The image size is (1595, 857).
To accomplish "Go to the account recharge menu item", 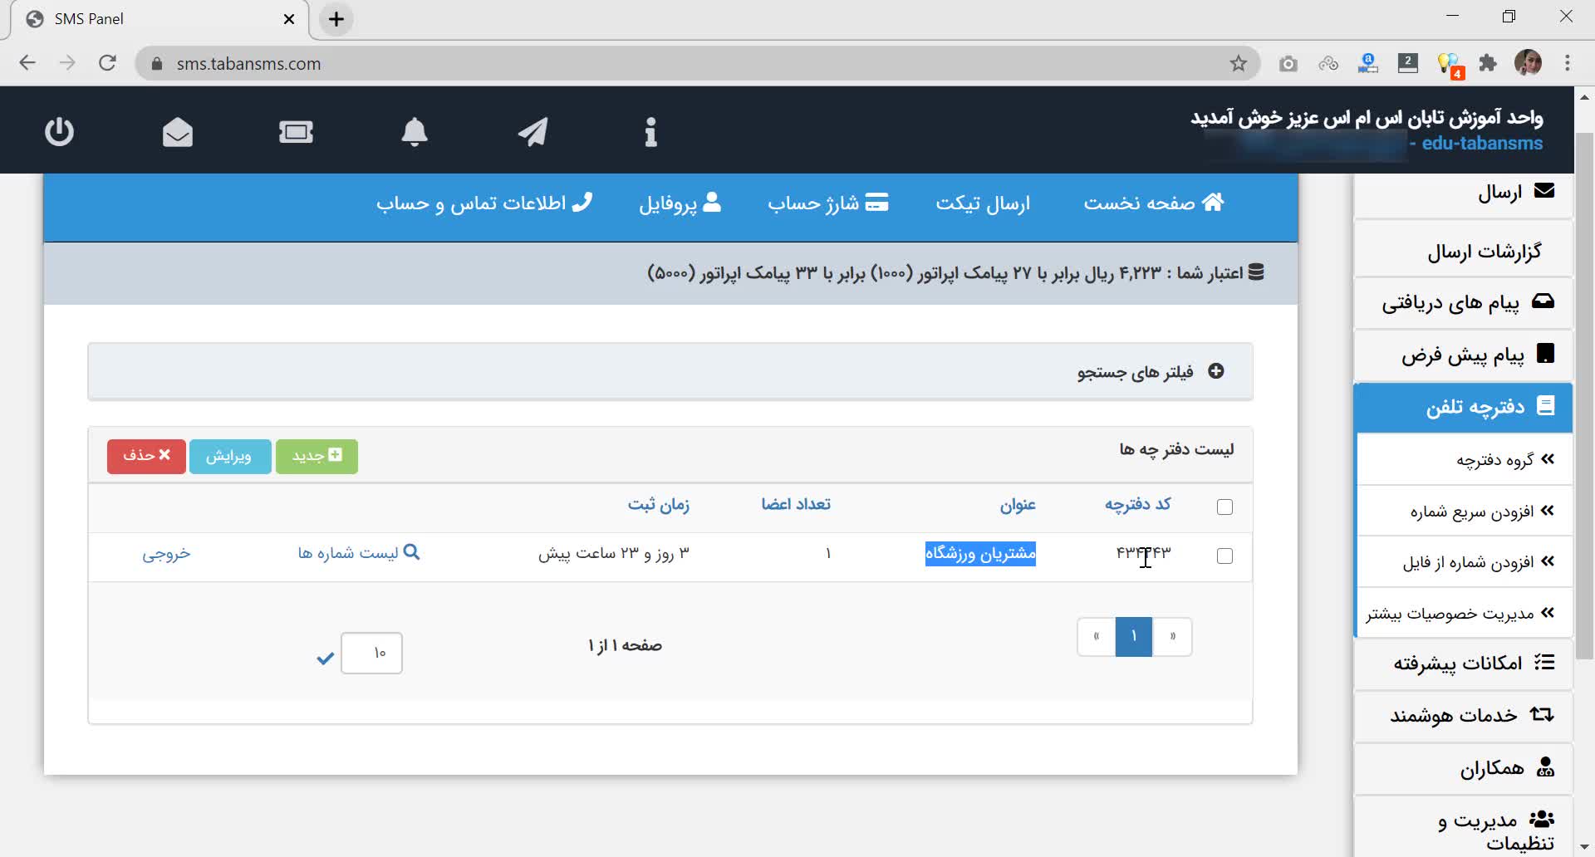I will click(x=827, y=203).
